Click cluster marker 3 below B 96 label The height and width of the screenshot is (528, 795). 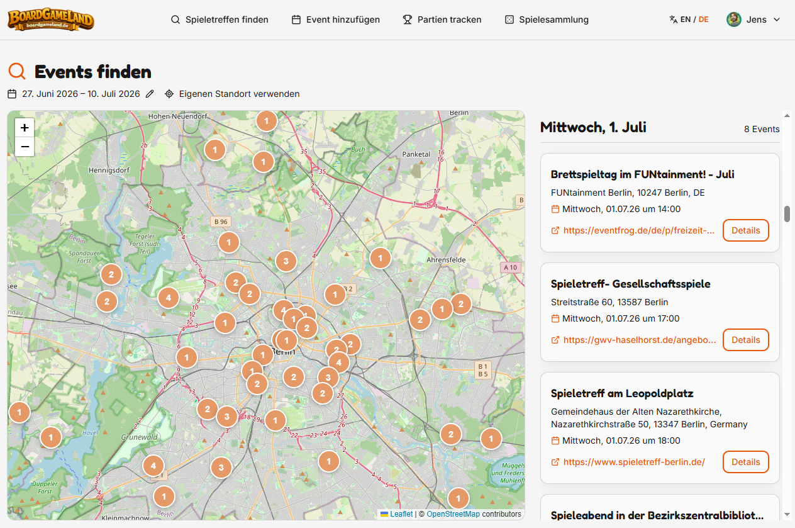coord(286,261)
